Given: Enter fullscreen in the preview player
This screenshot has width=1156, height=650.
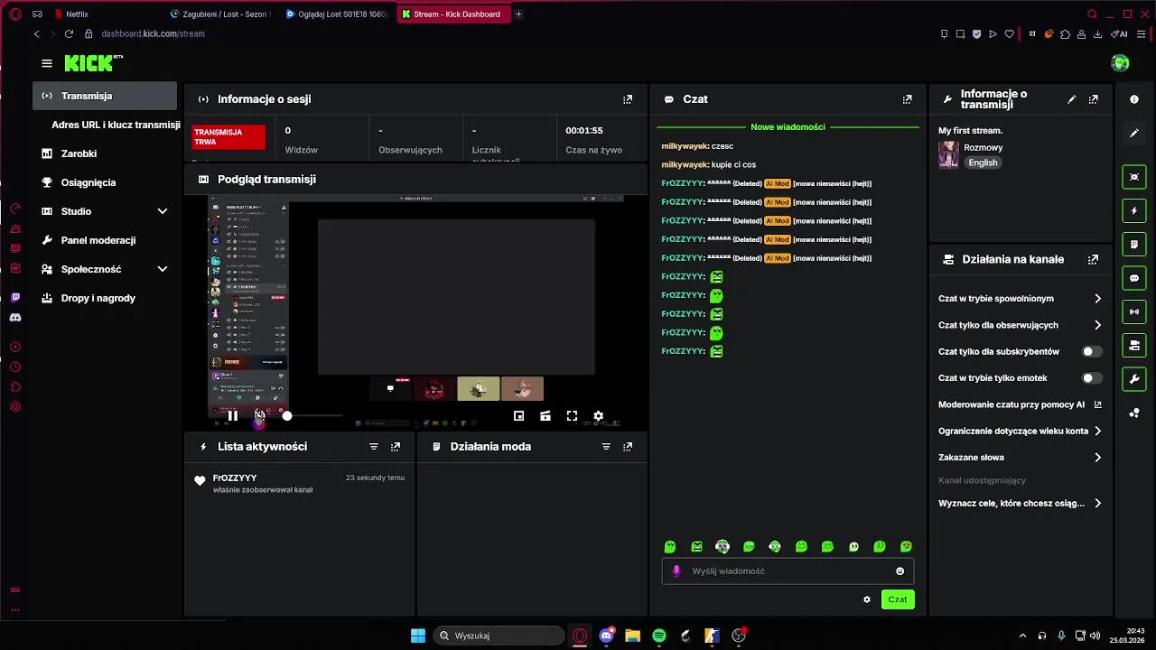Looking at the screenshot, I should click(572, 416).
